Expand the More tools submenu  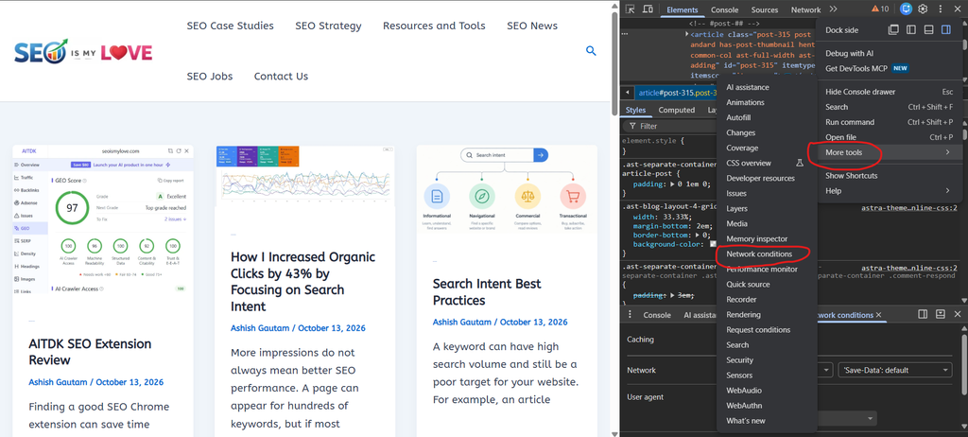pos(889,152)
